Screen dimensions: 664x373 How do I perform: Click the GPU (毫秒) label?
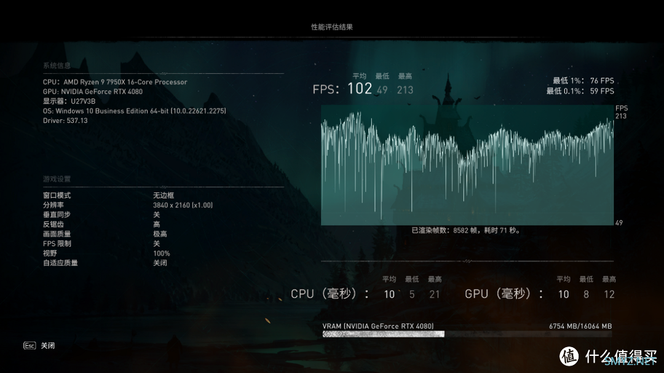pos(504,294)
